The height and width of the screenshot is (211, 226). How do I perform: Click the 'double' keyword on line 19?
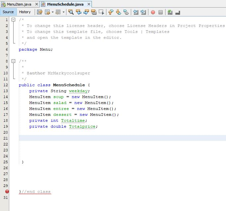58,126
